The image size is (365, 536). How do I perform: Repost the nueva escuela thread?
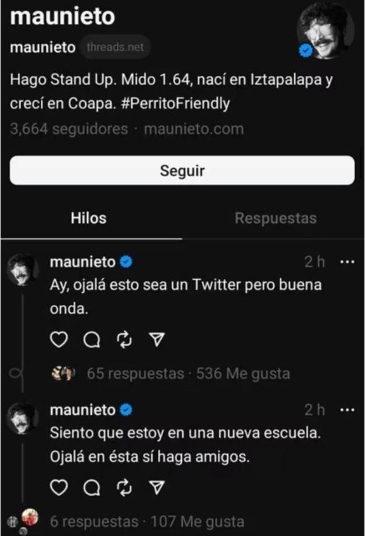[124, 488]
